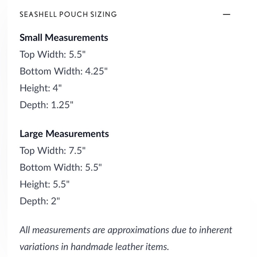Select the Large Measurements heading
Viewport: 257px width, 257px height.
[64, 134]
